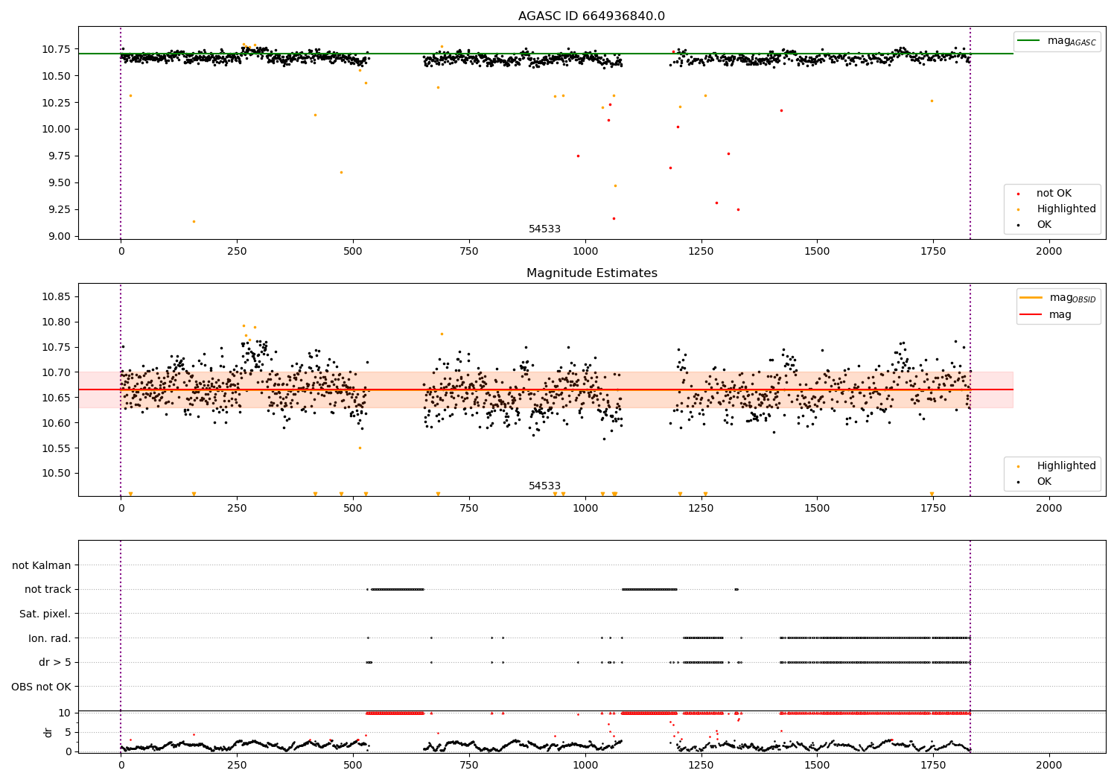The width and height of the screenshot is (1117, 782).
Task: Click the 1750 x-tick under the top plot
Action: click(x=932, y=252)
